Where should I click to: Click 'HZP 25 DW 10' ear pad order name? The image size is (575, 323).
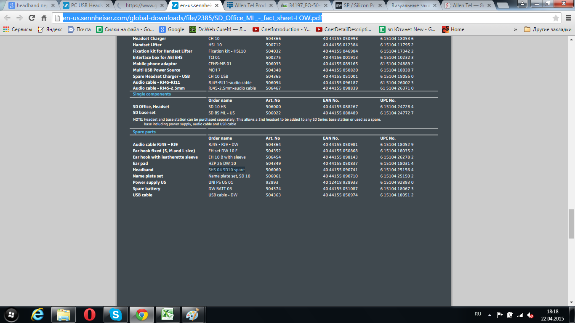[x=222, y=164]
